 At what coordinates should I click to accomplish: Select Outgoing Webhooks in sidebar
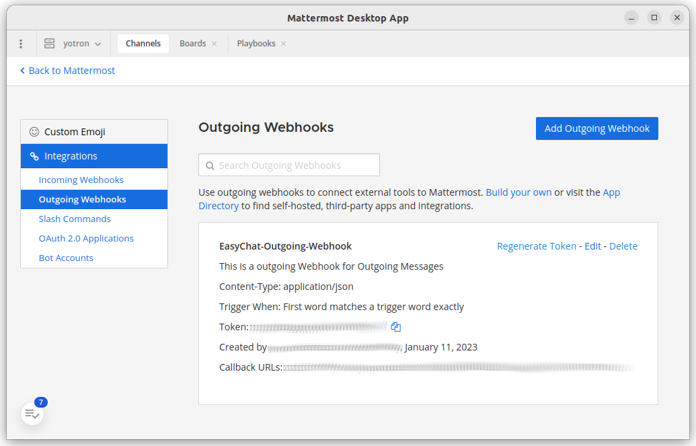[x=94, y=200]
